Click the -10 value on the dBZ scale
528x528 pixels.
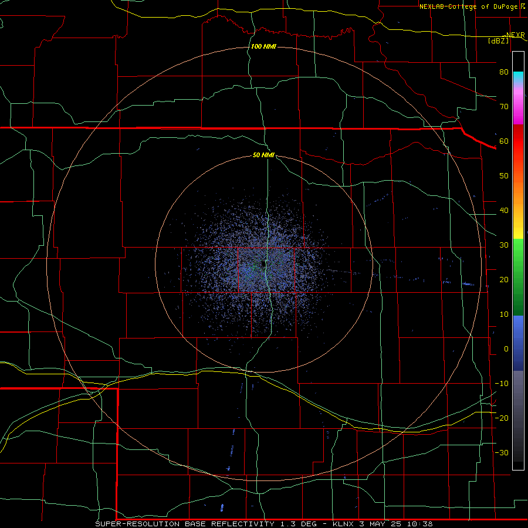502,384
